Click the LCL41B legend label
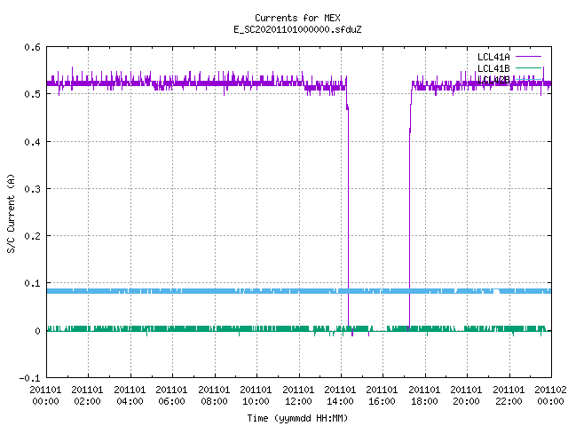The height and width of the screenshot is (426, 568). [x=493, y=68]
